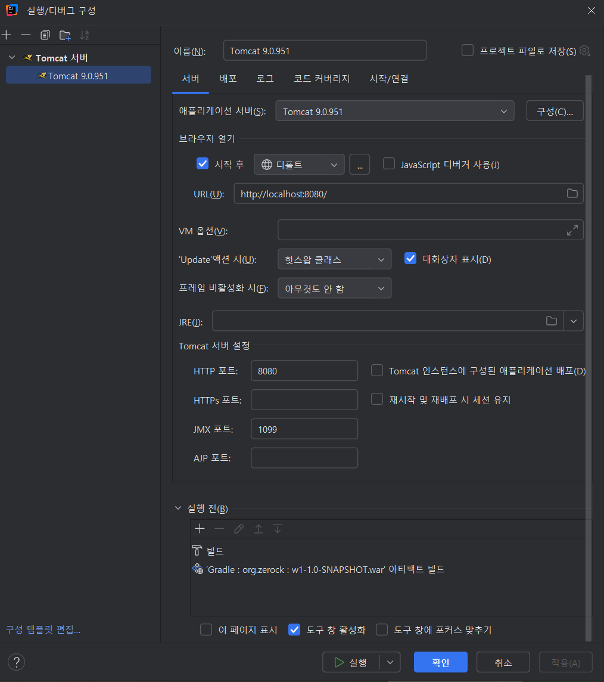Screen dimensions: 604x682
Task: Add a before-launch task in 실행 전
Action: click(200, 528)
